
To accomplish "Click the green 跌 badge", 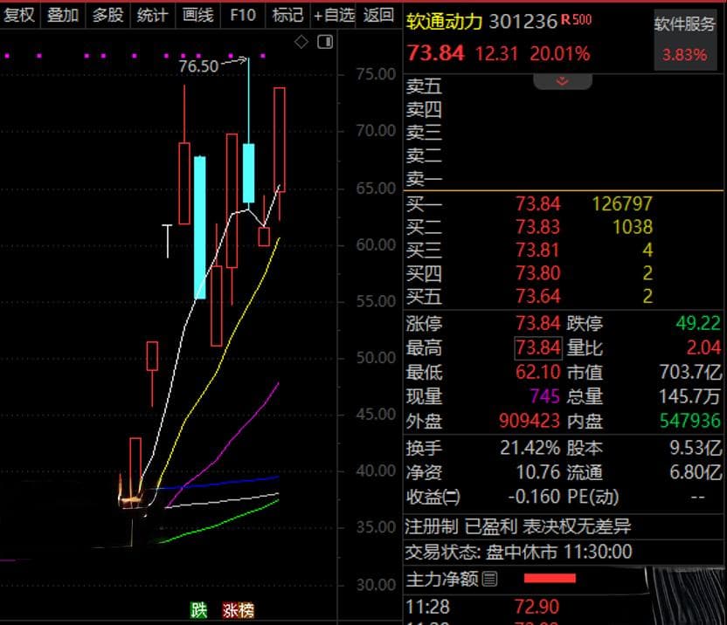I will click(198, 610).
